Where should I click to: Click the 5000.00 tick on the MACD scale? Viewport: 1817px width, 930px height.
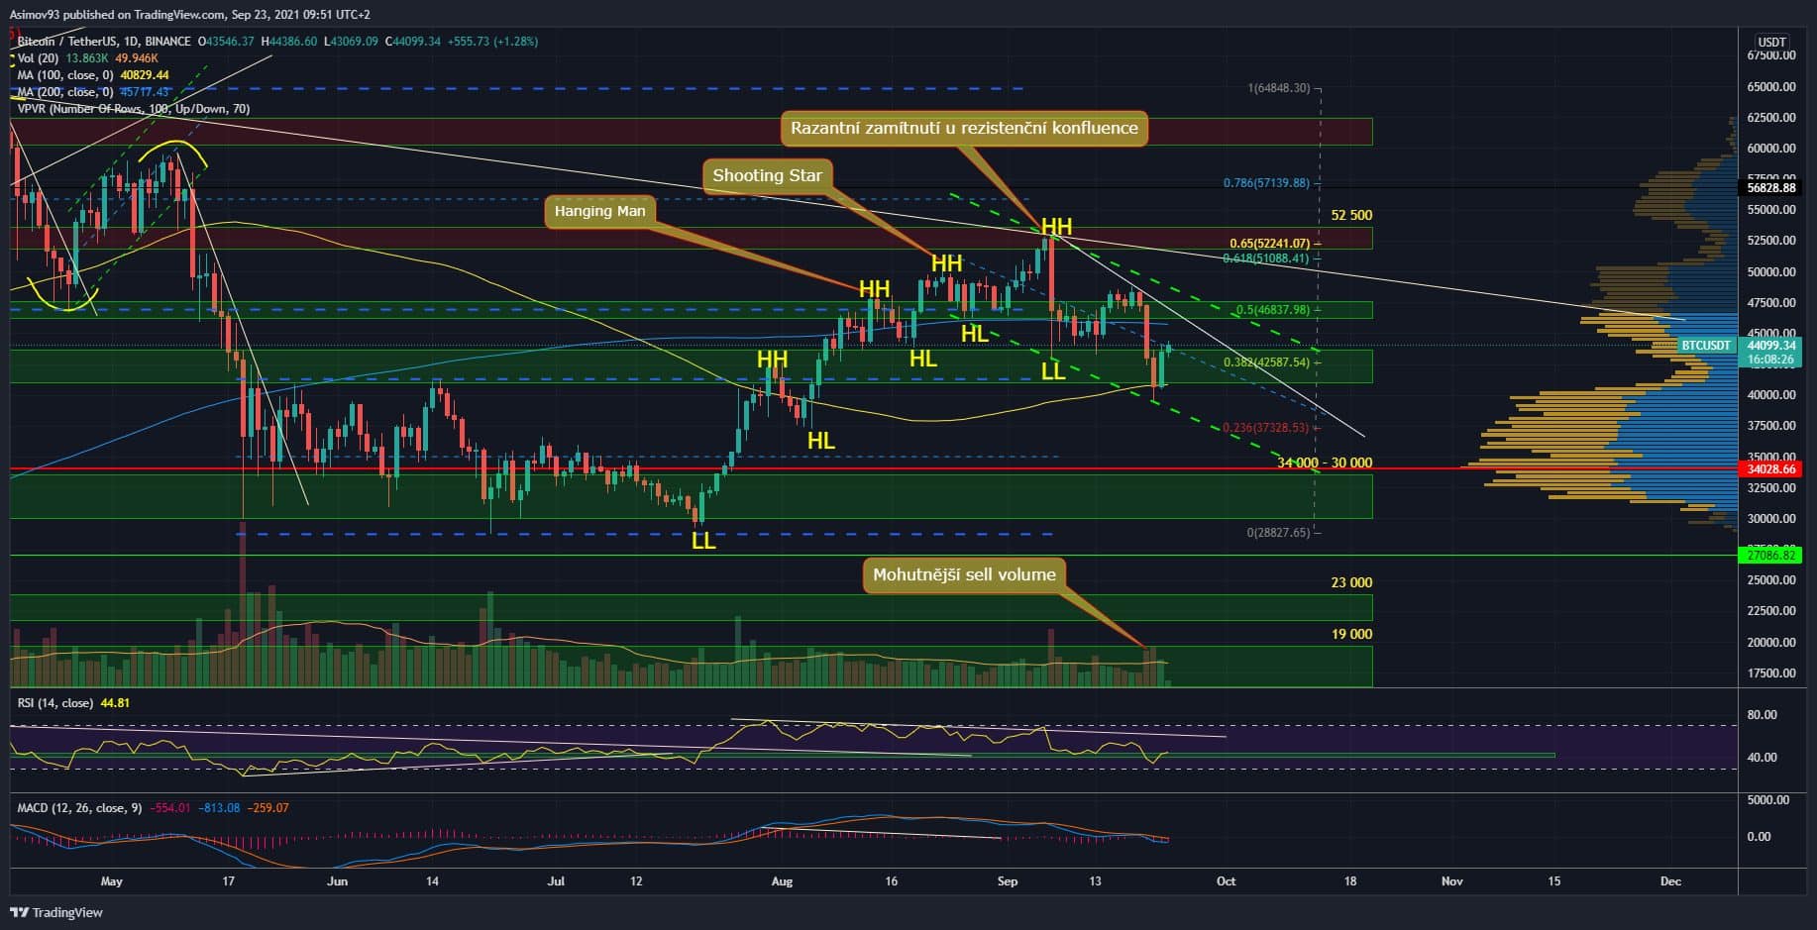point(1767,800)
